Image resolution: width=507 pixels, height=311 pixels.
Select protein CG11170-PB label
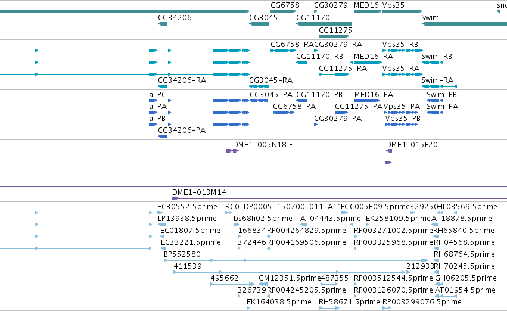(319, 95)
